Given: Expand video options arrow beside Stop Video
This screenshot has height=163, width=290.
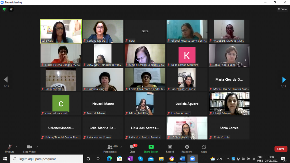Looking at the screenshot, I should (x=37, y=147).
